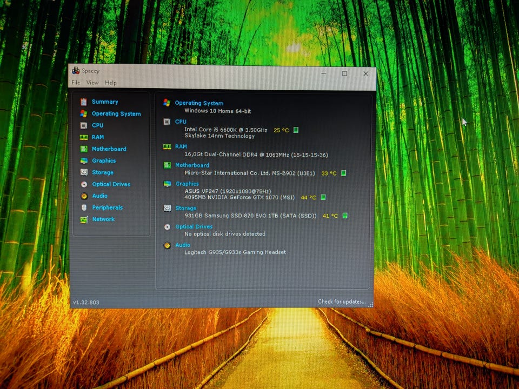The image size is (519, 389).
Task: Click the Windows flag icon in sidebar
Action: (84, 113)
